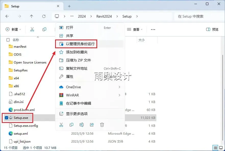Screen dimensions: 225x151
Task: Go up one folder level
Action: pyautogui.click(x=32, y=16)
